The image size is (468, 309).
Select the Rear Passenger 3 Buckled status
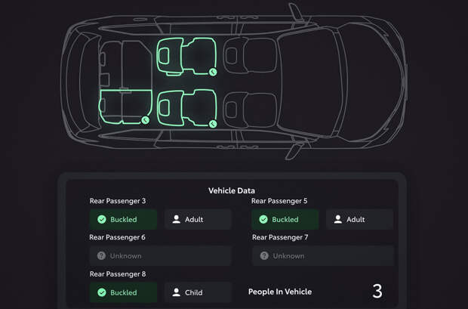click(x=123, y=219)
